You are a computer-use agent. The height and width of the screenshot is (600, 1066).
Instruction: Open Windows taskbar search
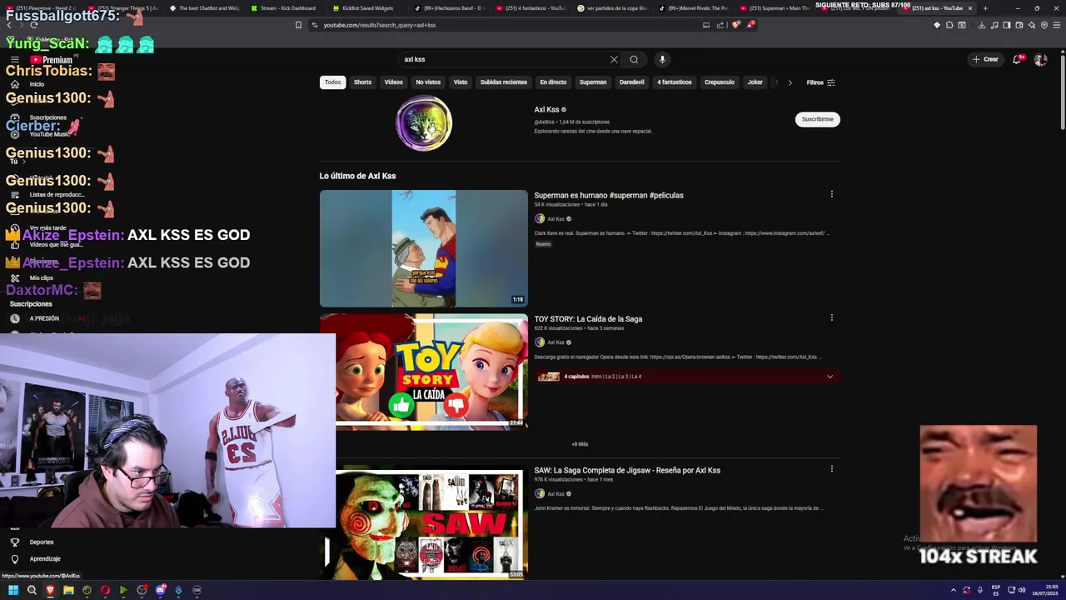point(32,590)
